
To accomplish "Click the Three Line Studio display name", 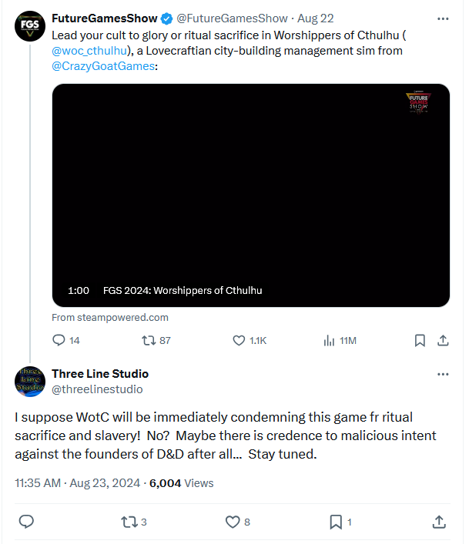I will click(x=100, y=374).
